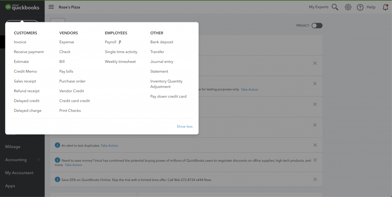The width and height of the screenshot is (392, 197).
Task: Create a Journal entry
Action: coord(162,62)
